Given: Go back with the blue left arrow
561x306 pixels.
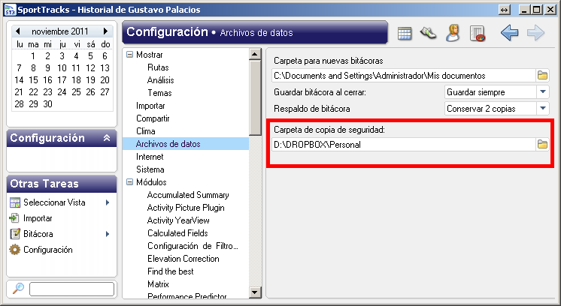Looking at the screenshot, I should click(x=509, y=33).
